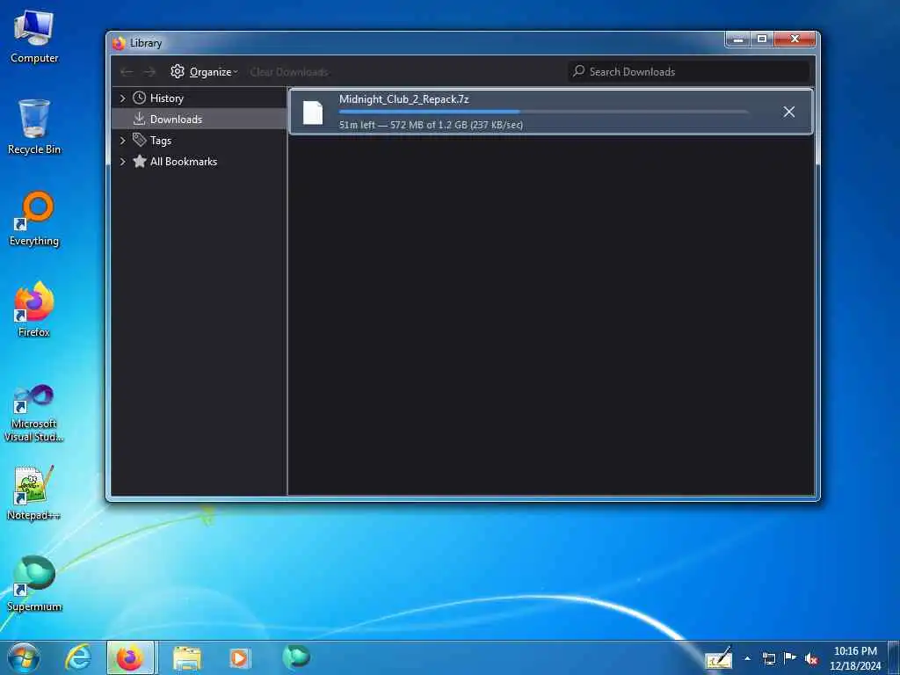This screenshot has height=675, width=900.
Task: Focus the Search Downloads field
Action: (689, 72)
